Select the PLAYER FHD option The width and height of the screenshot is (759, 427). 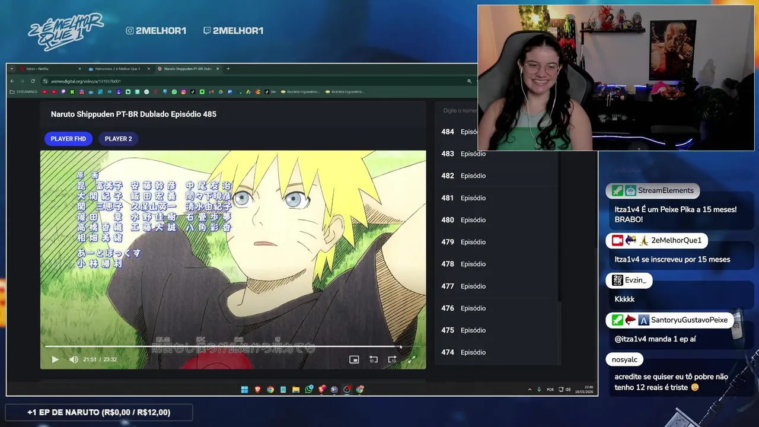[x=68, y=139]
